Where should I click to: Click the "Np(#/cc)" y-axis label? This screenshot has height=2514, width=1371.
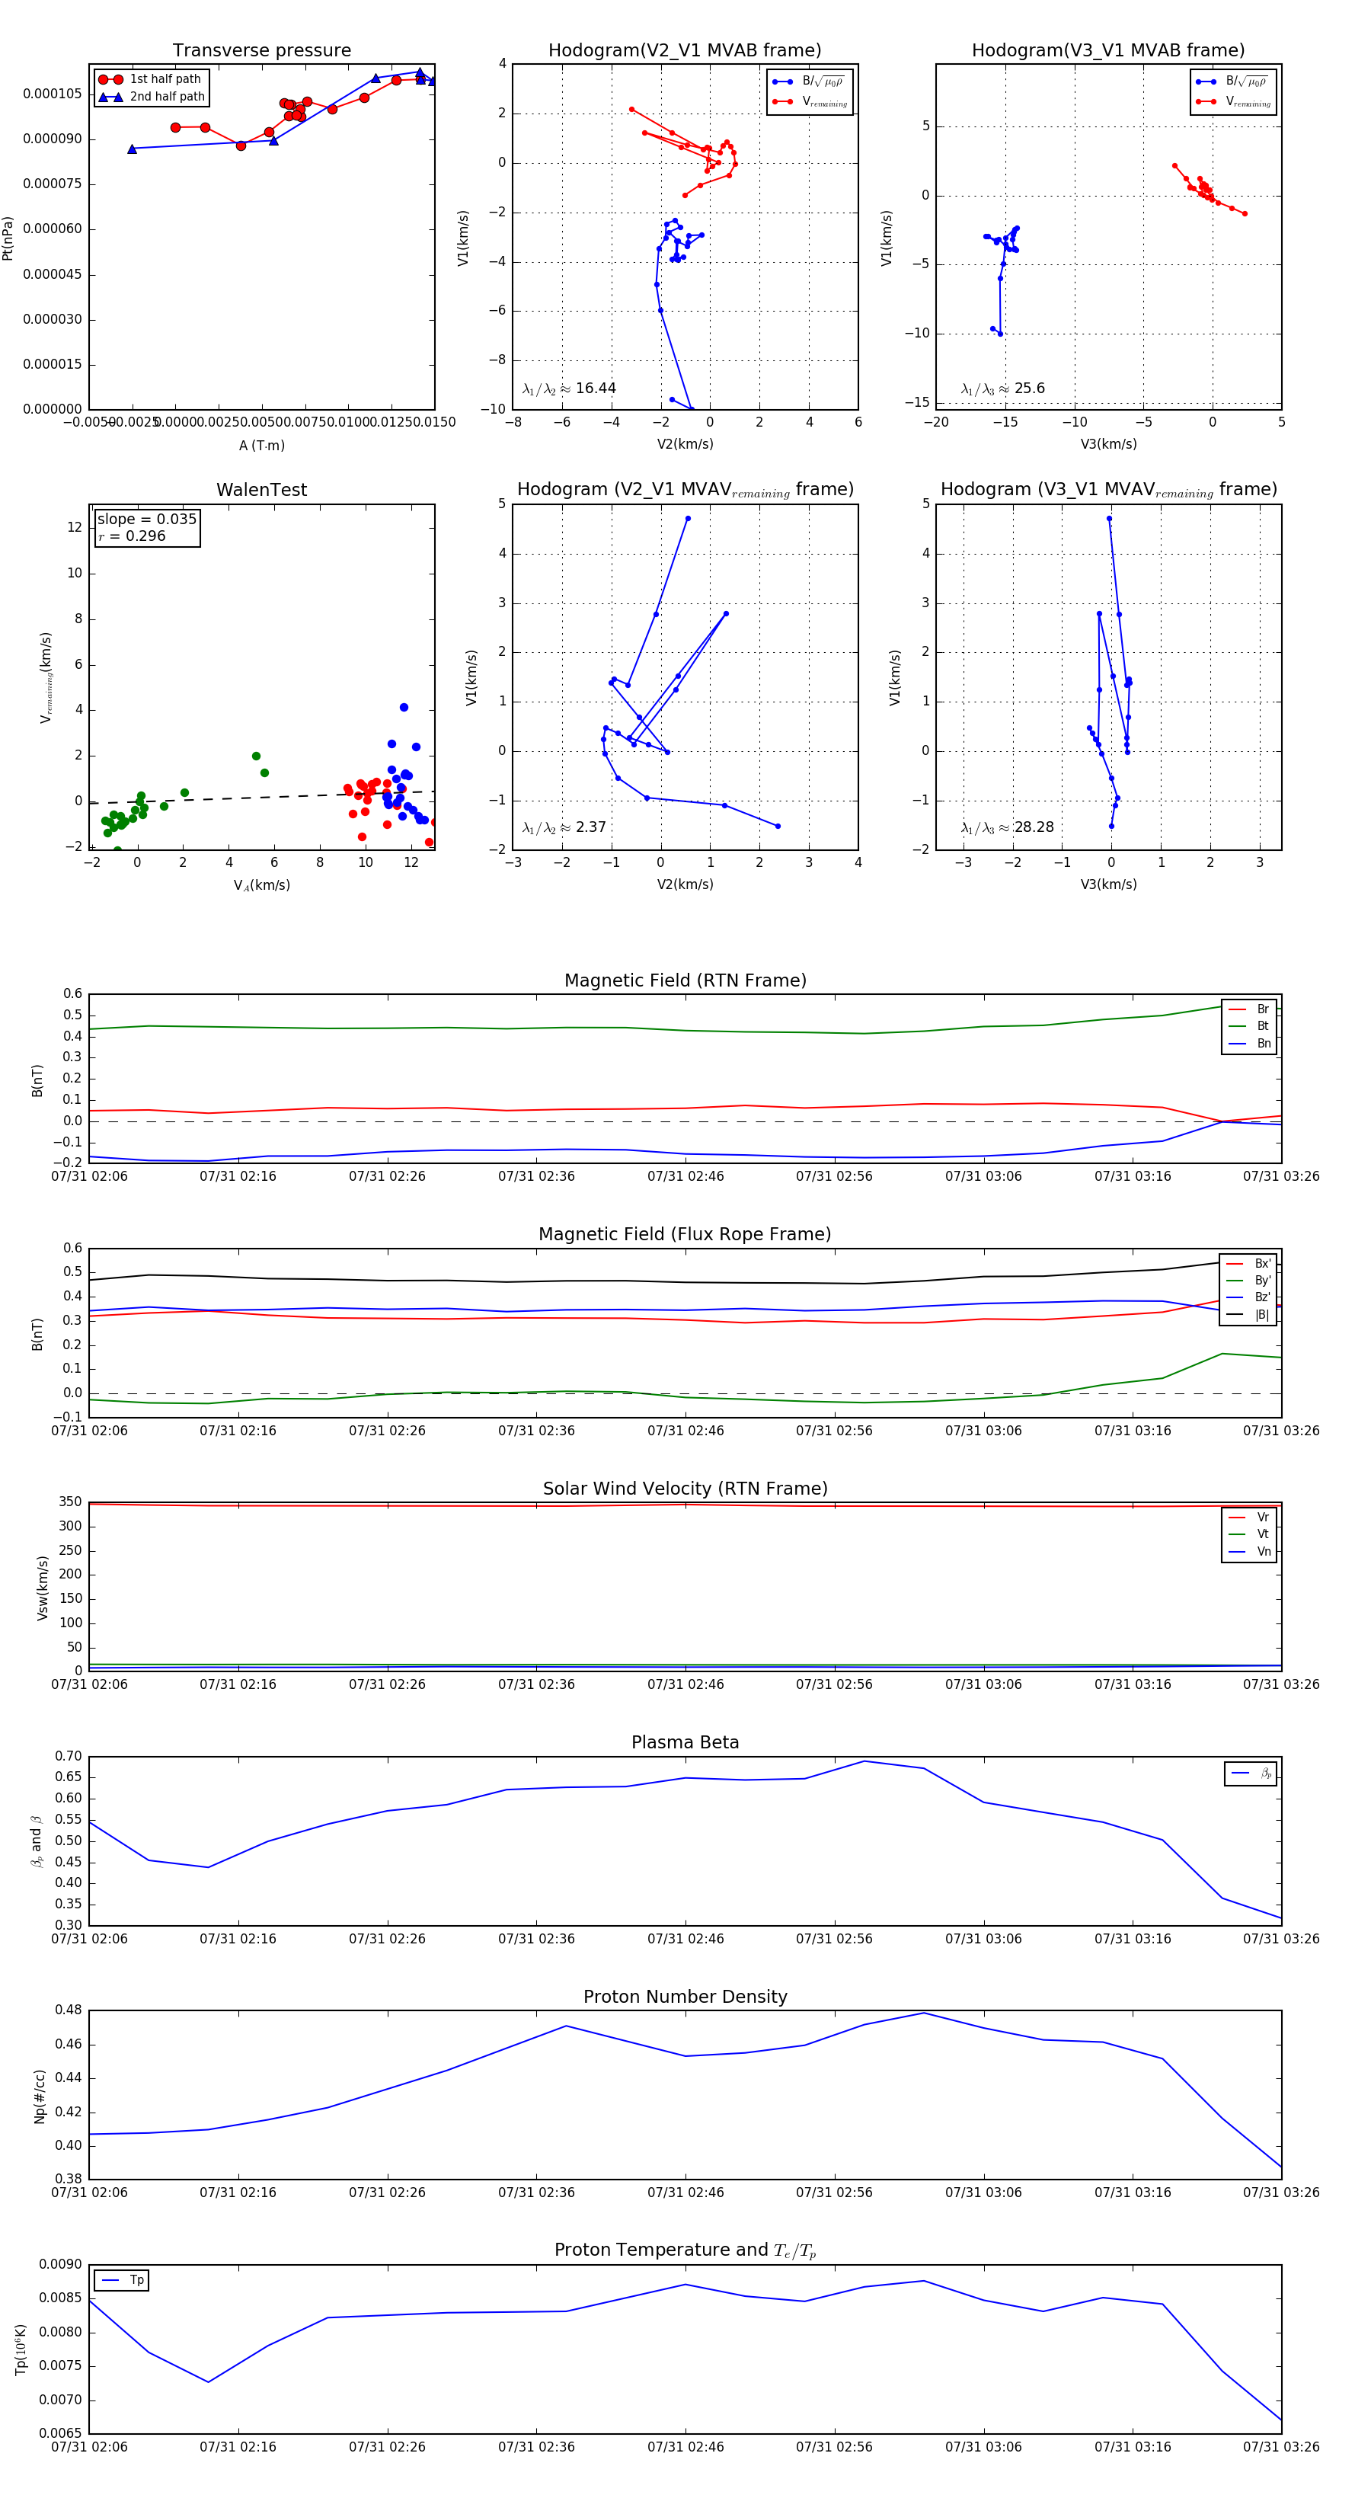tap(40, 2095)
